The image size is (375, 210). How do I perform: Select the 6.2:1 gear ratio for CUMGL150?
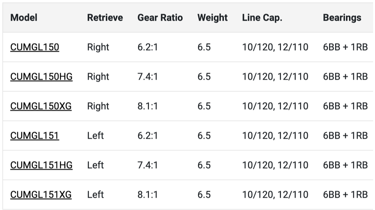click(x=148, y=47)
